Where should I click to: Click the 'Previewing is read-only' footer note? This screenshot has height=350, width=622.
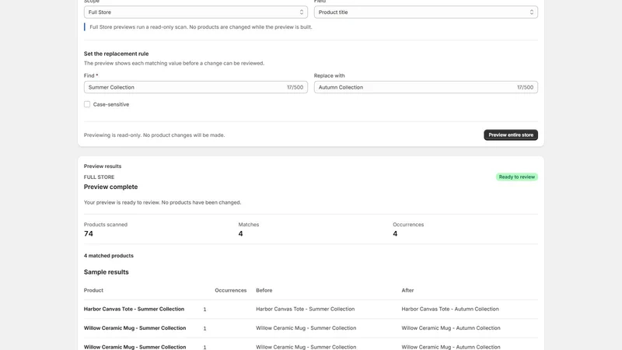point(154,135)
